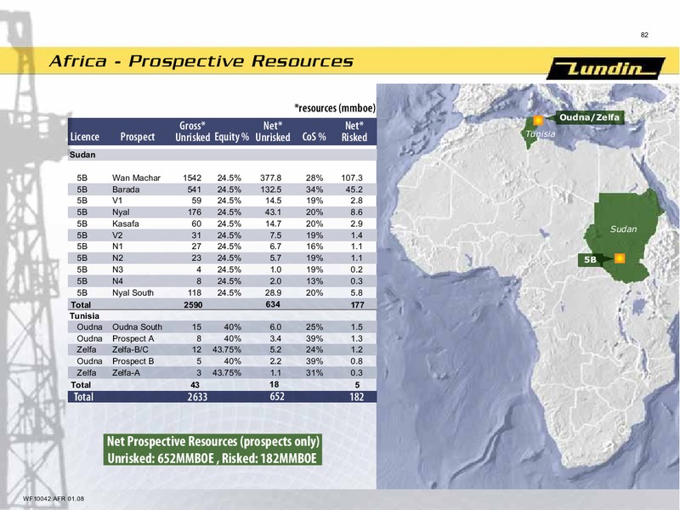Screen dimensions: 680x510
Task: Select the V1 prospect cell
Action: (x=117, y=201)
